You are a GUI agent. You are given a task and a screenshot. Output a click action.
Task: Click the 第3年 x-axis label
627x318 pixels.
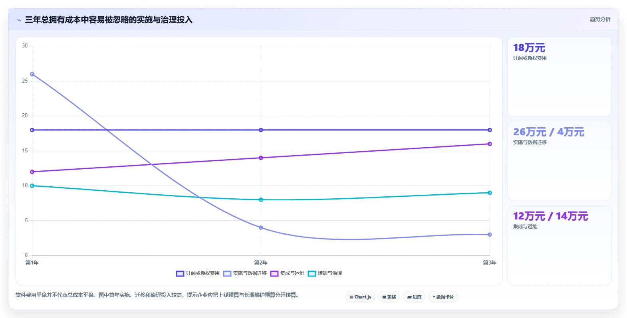tap(490, 263)
